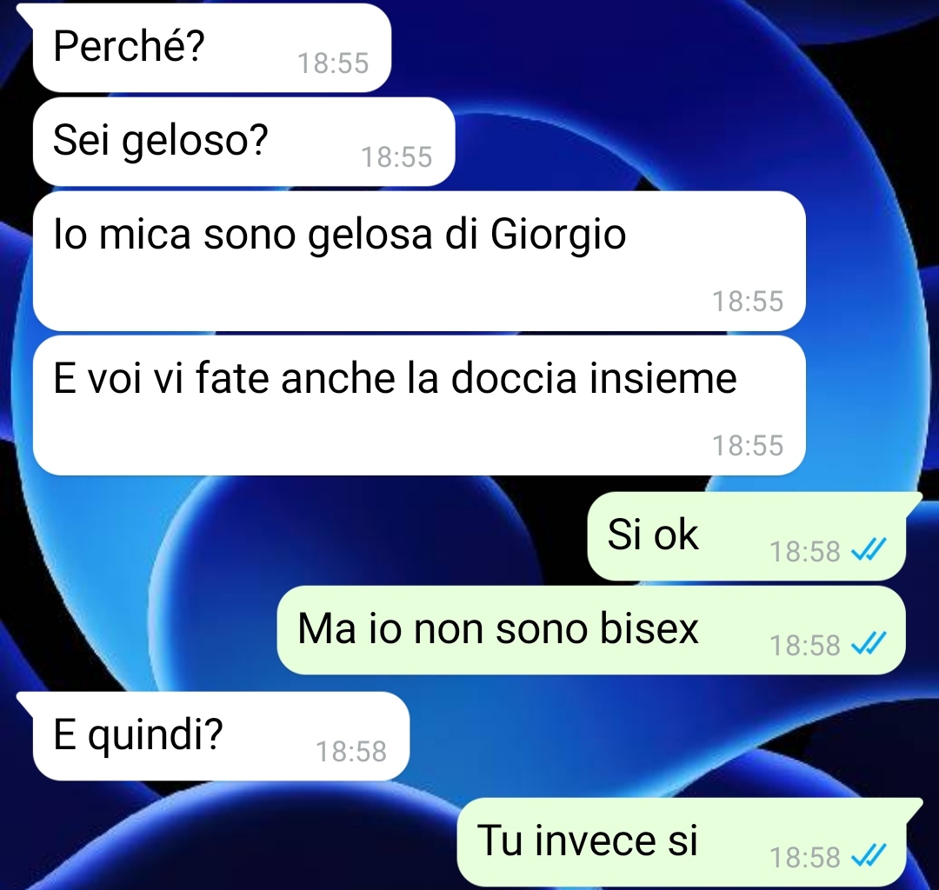Tap message 'Io mica sono gelosa di Giorgio'
The height and width of the screenshot is (890, 939).
coord(419,261)
